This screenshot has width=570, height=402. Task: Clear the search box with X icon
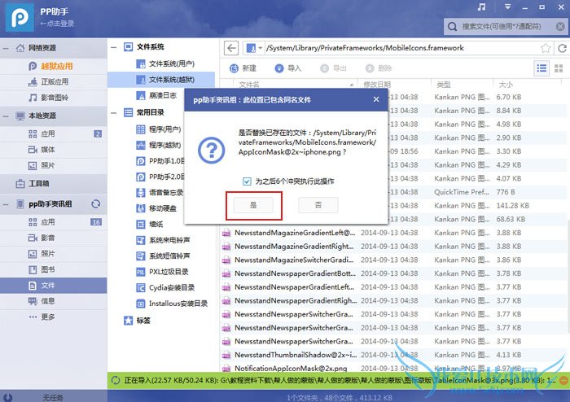[x=560, y=26]
